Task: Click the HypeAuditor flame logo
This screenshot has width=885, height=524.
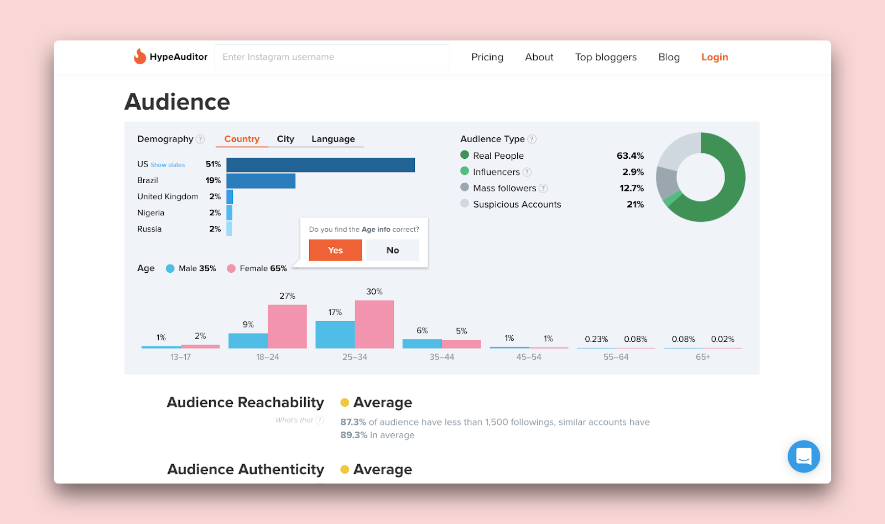Action: 138,56
